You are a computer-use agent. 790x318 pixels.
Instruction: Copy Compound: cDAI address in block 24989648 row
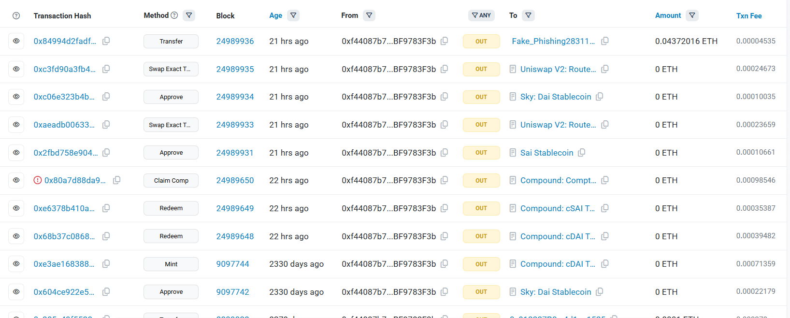point(605,236)
